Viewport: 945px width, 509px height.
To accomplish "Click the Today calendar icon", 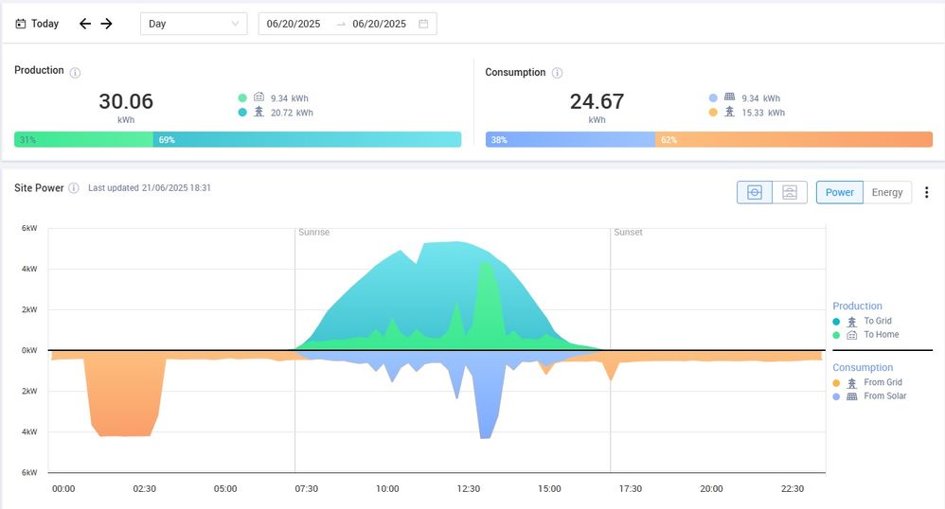I will (21, 24).
